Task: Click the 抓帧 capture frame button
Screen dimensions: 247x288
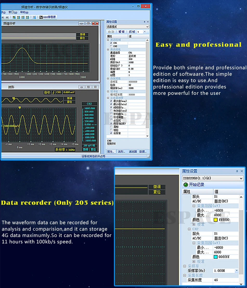Action: coord(132,32)
